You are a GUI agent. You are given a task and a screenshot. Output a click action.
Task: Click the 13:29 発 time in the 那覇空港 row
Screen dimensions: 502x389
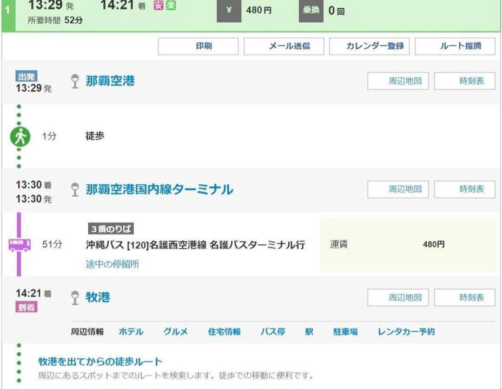[34, 88]
